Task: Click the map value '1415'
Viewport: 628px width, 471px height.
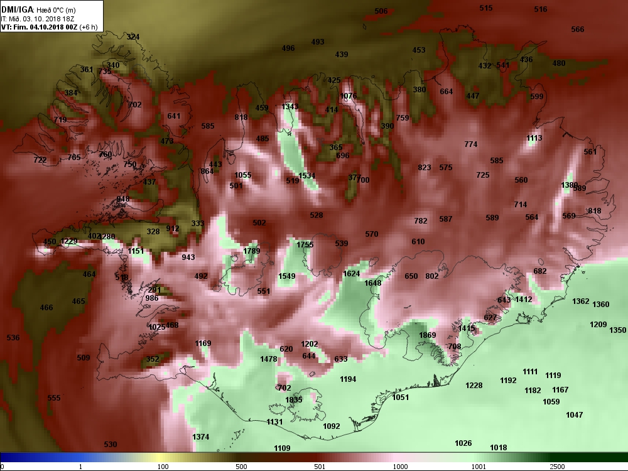Action: click(466, 328)
